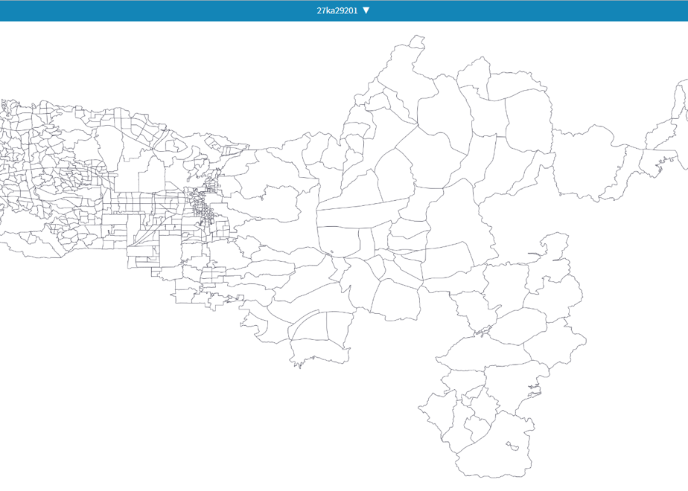Click the small jagged lake shape in southeast
The width and height of the screenshot is (688, 491).
click(x=534, y=390)
